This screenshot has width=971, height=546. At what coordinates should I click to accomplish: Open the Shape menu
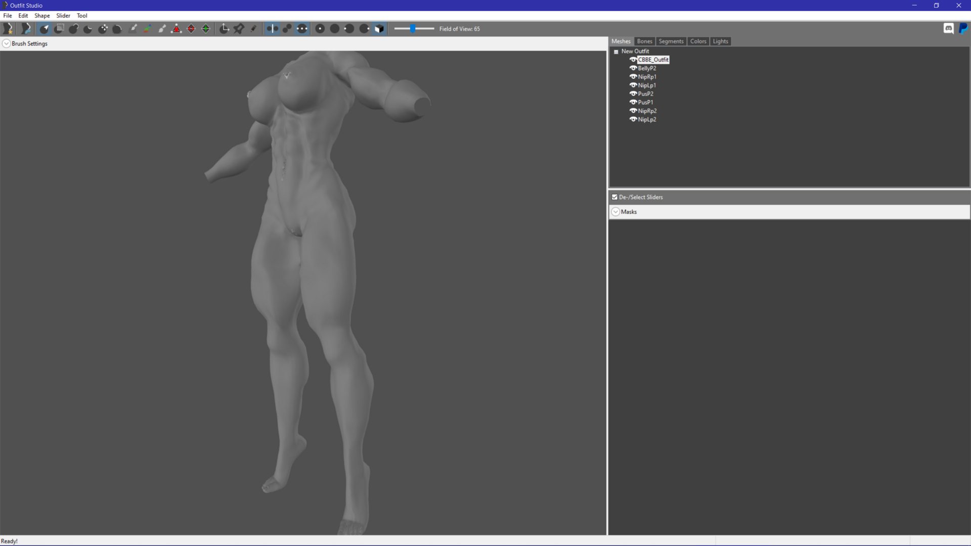42,16
